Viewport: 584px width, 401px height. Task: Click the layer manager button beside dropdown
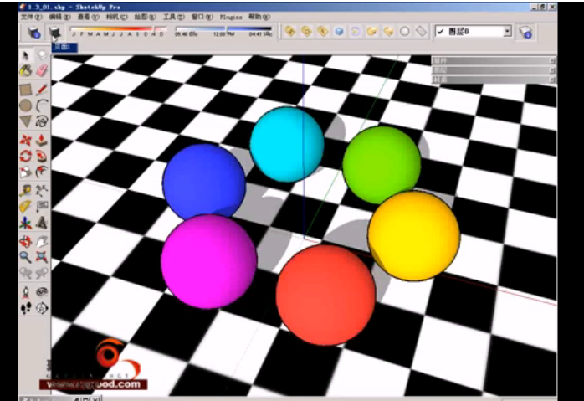[525, 32]
